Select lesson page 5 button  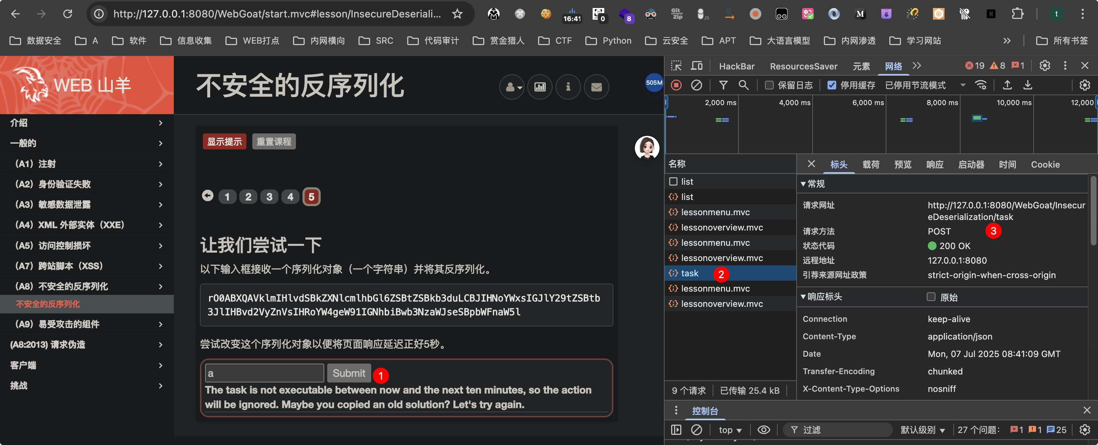[x=311, y=196]
